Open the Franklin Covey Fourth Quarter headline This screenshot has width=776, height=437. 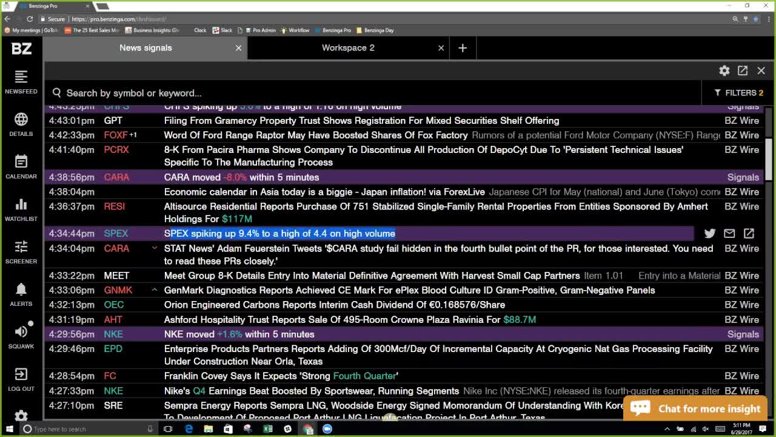(281, 376)
